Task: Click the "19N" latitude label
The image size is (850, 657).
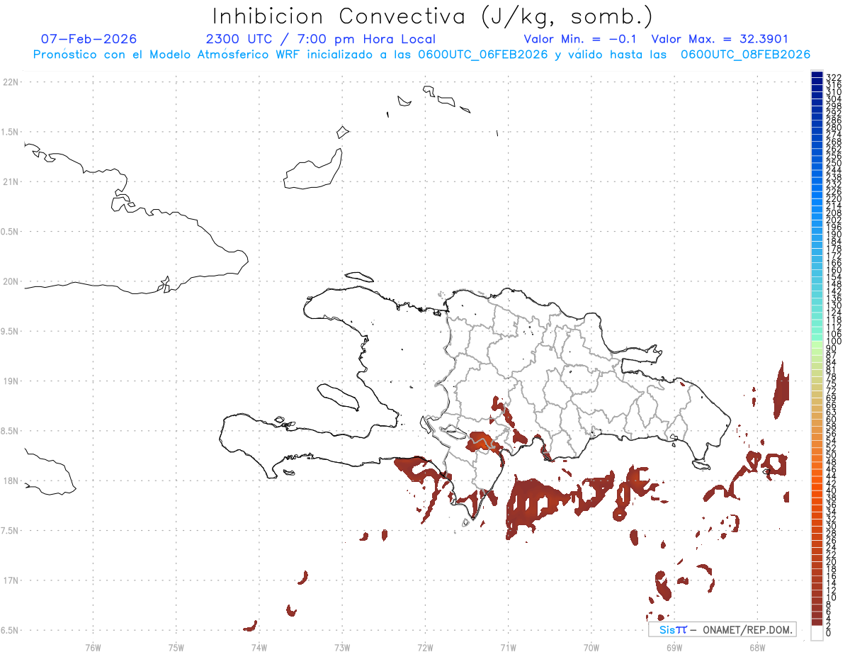Action: (x=11, y=381)
